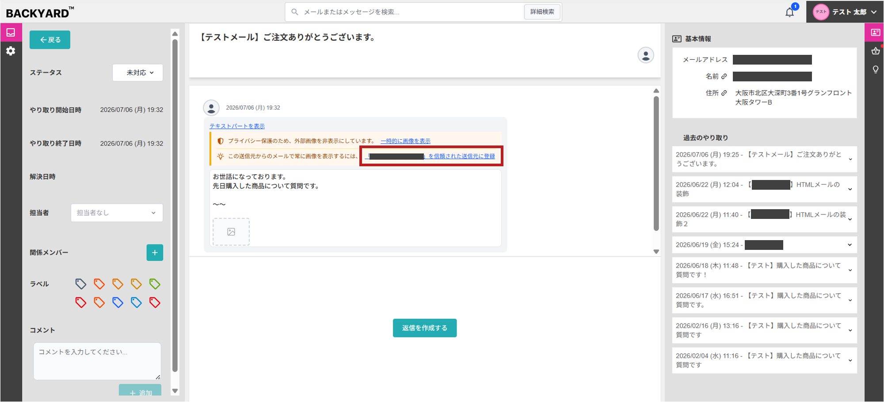Open the 担当者なし assignee dropdown

pyautogui.click(x=117, y=213)
